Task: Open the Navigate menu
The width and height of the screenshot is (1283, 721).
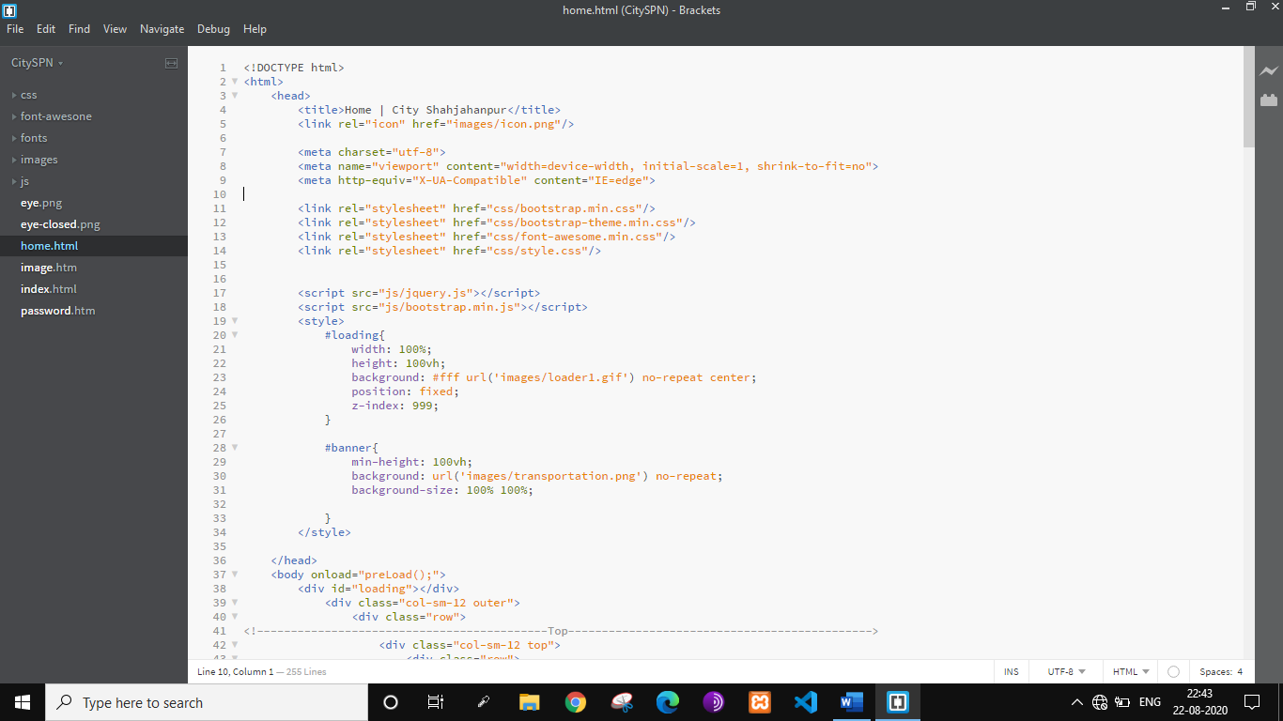Action: click(x=162, y=29)
